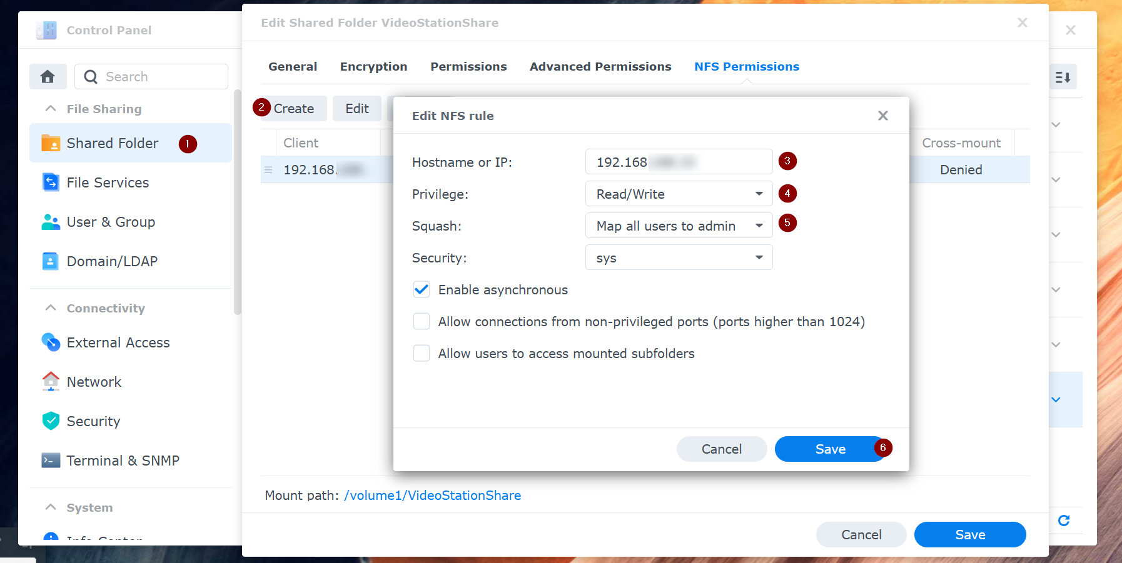
Task: Collapse the highlighted blue chevron row at right
Action: click(x=1056, y=399)
